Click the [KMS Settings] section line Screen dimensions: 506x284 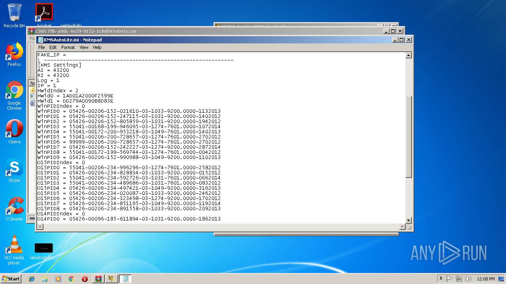tap(59, 65)
